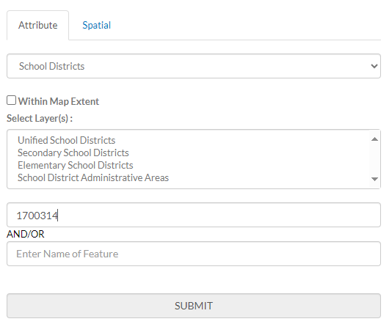Pick School District Administrative Areas layer
This screenshot has width=392, height=327.
coord(93,177)
